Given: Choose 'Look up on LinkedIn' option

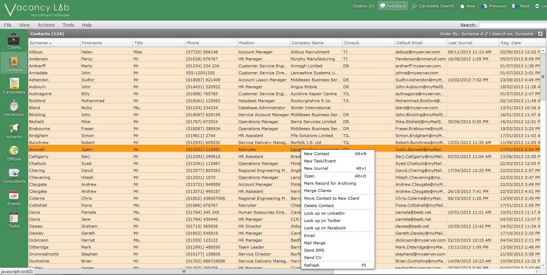Looking at the screenshot, I should (x=324, y=213).
